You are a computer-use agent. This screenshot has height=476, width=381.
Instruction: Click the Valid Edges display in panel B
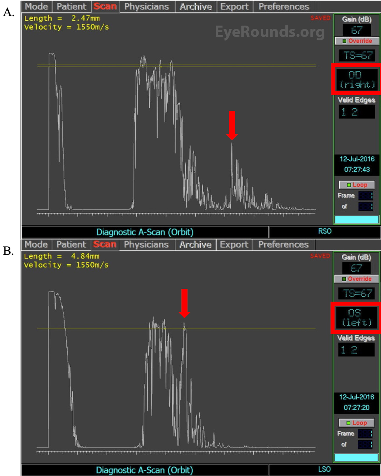[x=356, y=350]
